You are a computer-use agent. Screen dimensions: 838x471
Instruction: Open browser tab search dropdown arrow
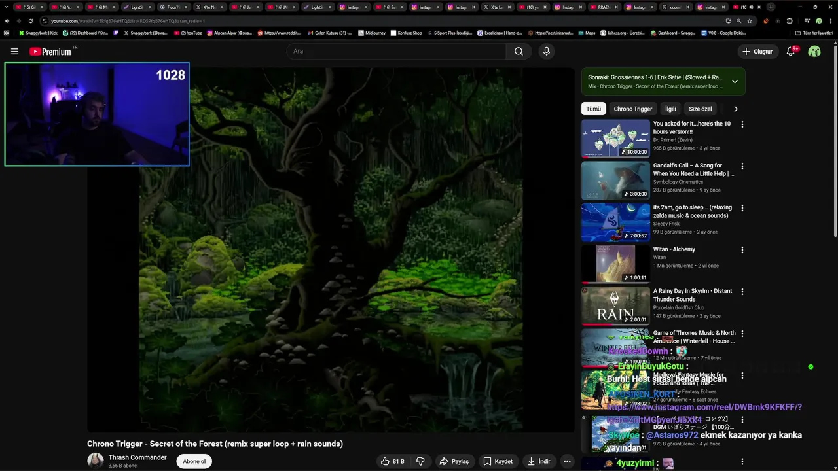pyautogui.click(x=6, y=7)
